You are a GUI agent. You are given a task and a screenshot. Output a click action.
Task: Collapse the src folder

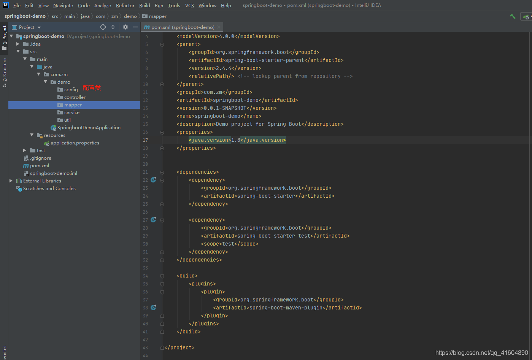(18, 52)
